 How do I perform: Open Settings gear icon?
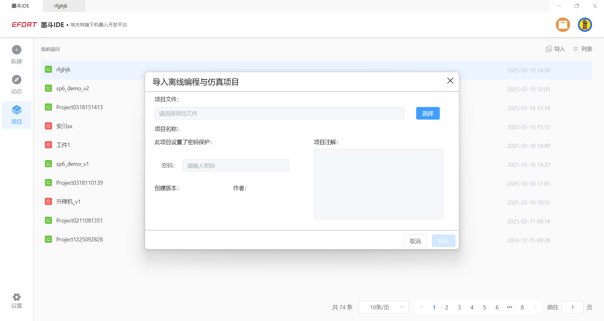[17, 297]
